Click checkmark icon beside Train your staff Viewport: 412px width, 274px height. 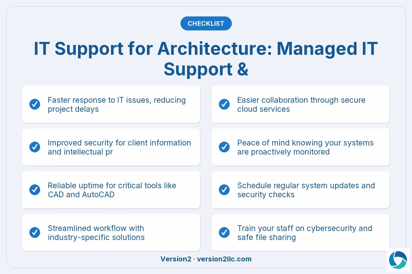pyautogui.click(x=224, y=233)
